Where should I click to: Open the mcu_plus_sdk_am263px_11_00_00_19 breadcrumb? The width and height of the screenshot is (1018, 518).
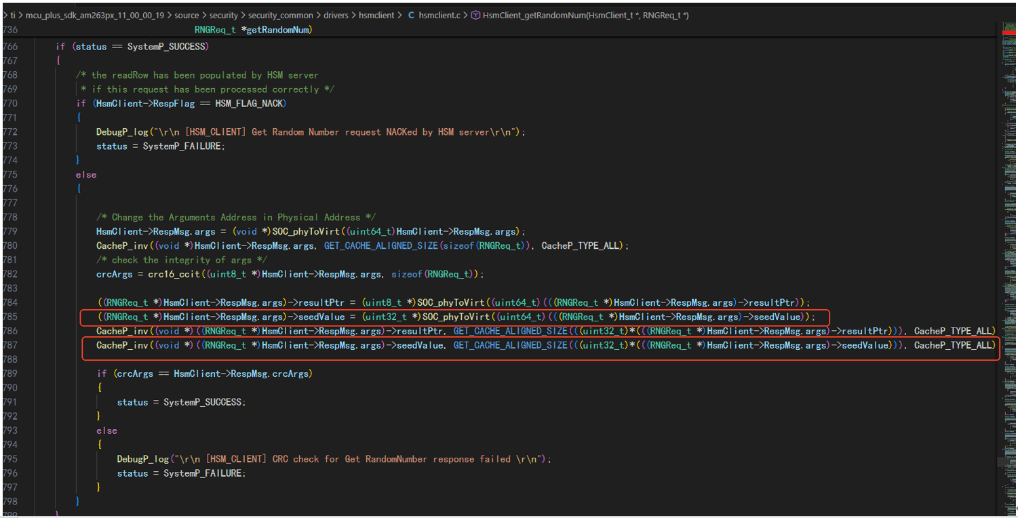coord(95,15)
